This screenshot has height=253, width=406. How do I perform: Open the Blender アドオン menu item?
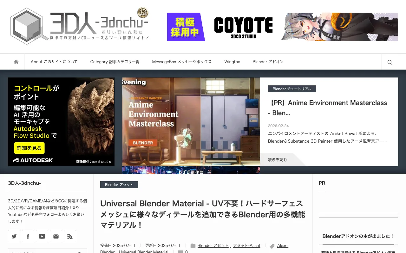pyautogui.click(x=268, y=62)
